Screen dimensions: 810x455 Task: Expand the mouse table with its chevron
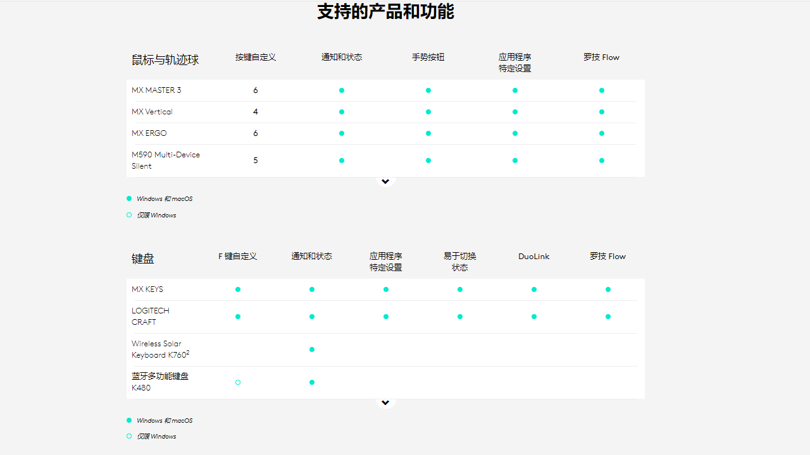pos(385,181)
